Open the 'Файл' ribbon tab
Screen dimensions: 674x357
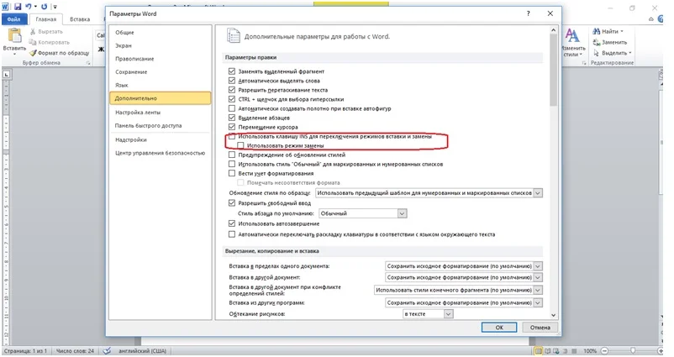coord(15,18)
